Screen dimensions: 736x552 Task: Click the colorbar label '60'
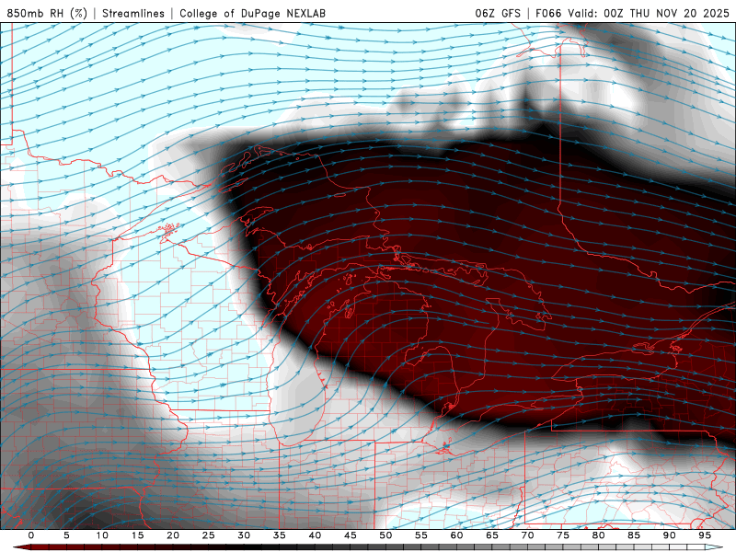tap(456, 535)
